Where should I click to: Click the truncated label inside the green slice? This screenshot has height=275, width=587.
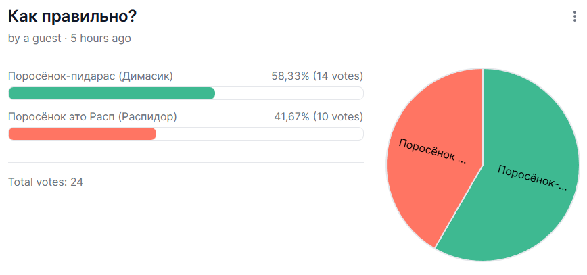click(x=532, y=177)
